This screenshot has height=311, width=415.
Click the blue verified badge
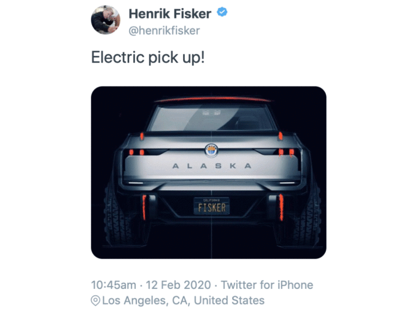tap(222, 12)
